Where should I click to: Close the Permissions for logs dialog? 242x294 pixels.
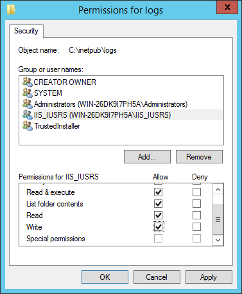227,7
